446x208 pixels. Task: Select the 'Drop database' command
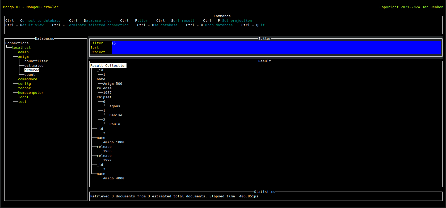pos(209,25)
